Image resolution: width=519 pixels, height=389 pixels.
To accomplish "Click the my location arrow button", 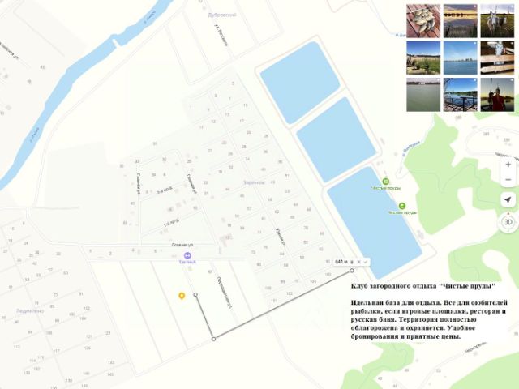I will [x=508, y=199].
